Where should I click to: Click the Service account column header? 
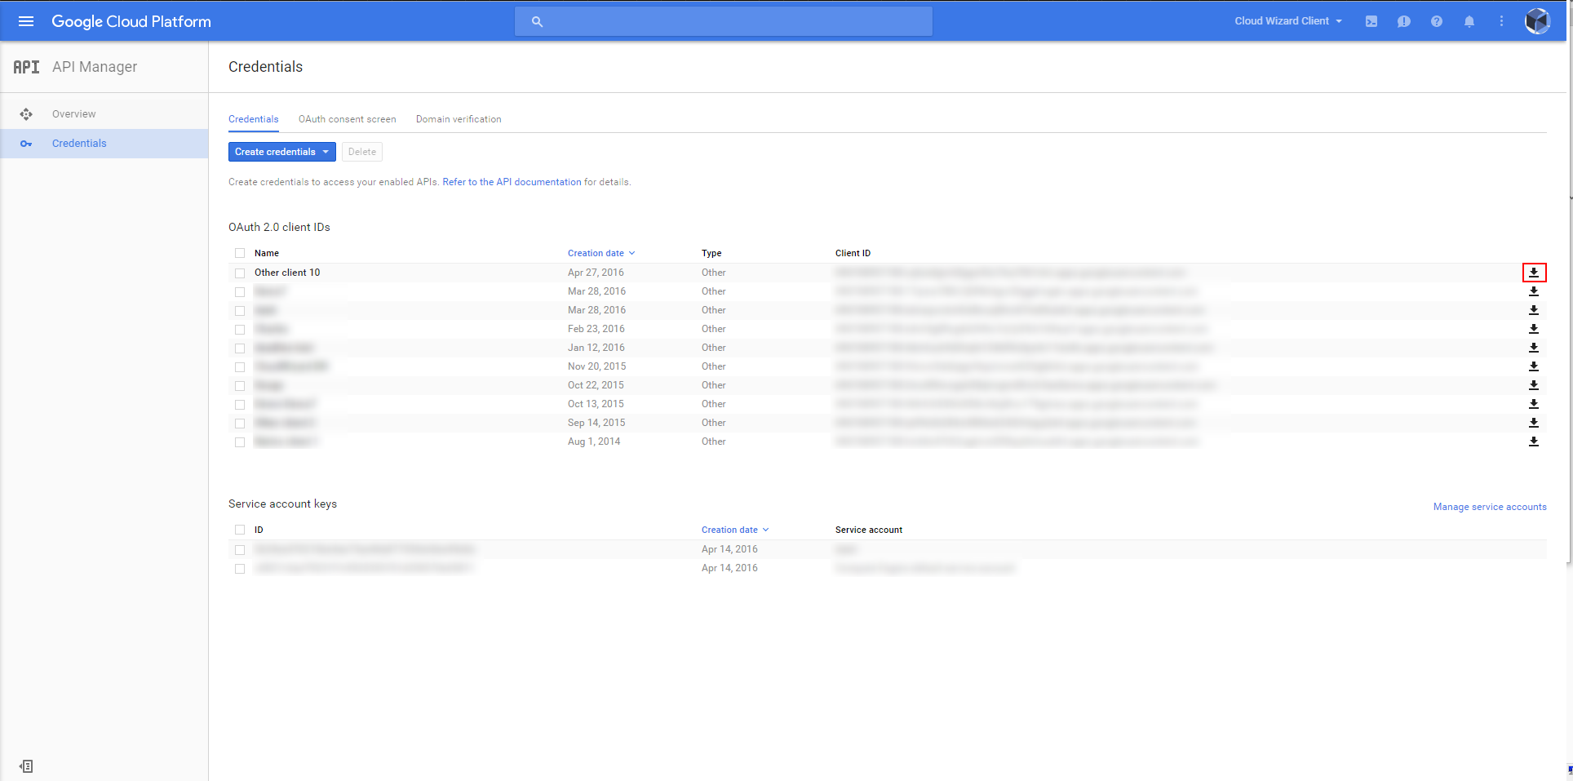tap(869, 530)
